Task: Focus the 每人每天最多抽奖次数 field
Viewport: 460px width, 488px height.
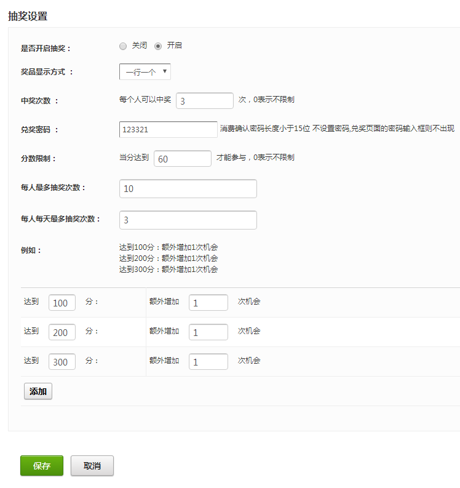Action: tap(188, 220)
